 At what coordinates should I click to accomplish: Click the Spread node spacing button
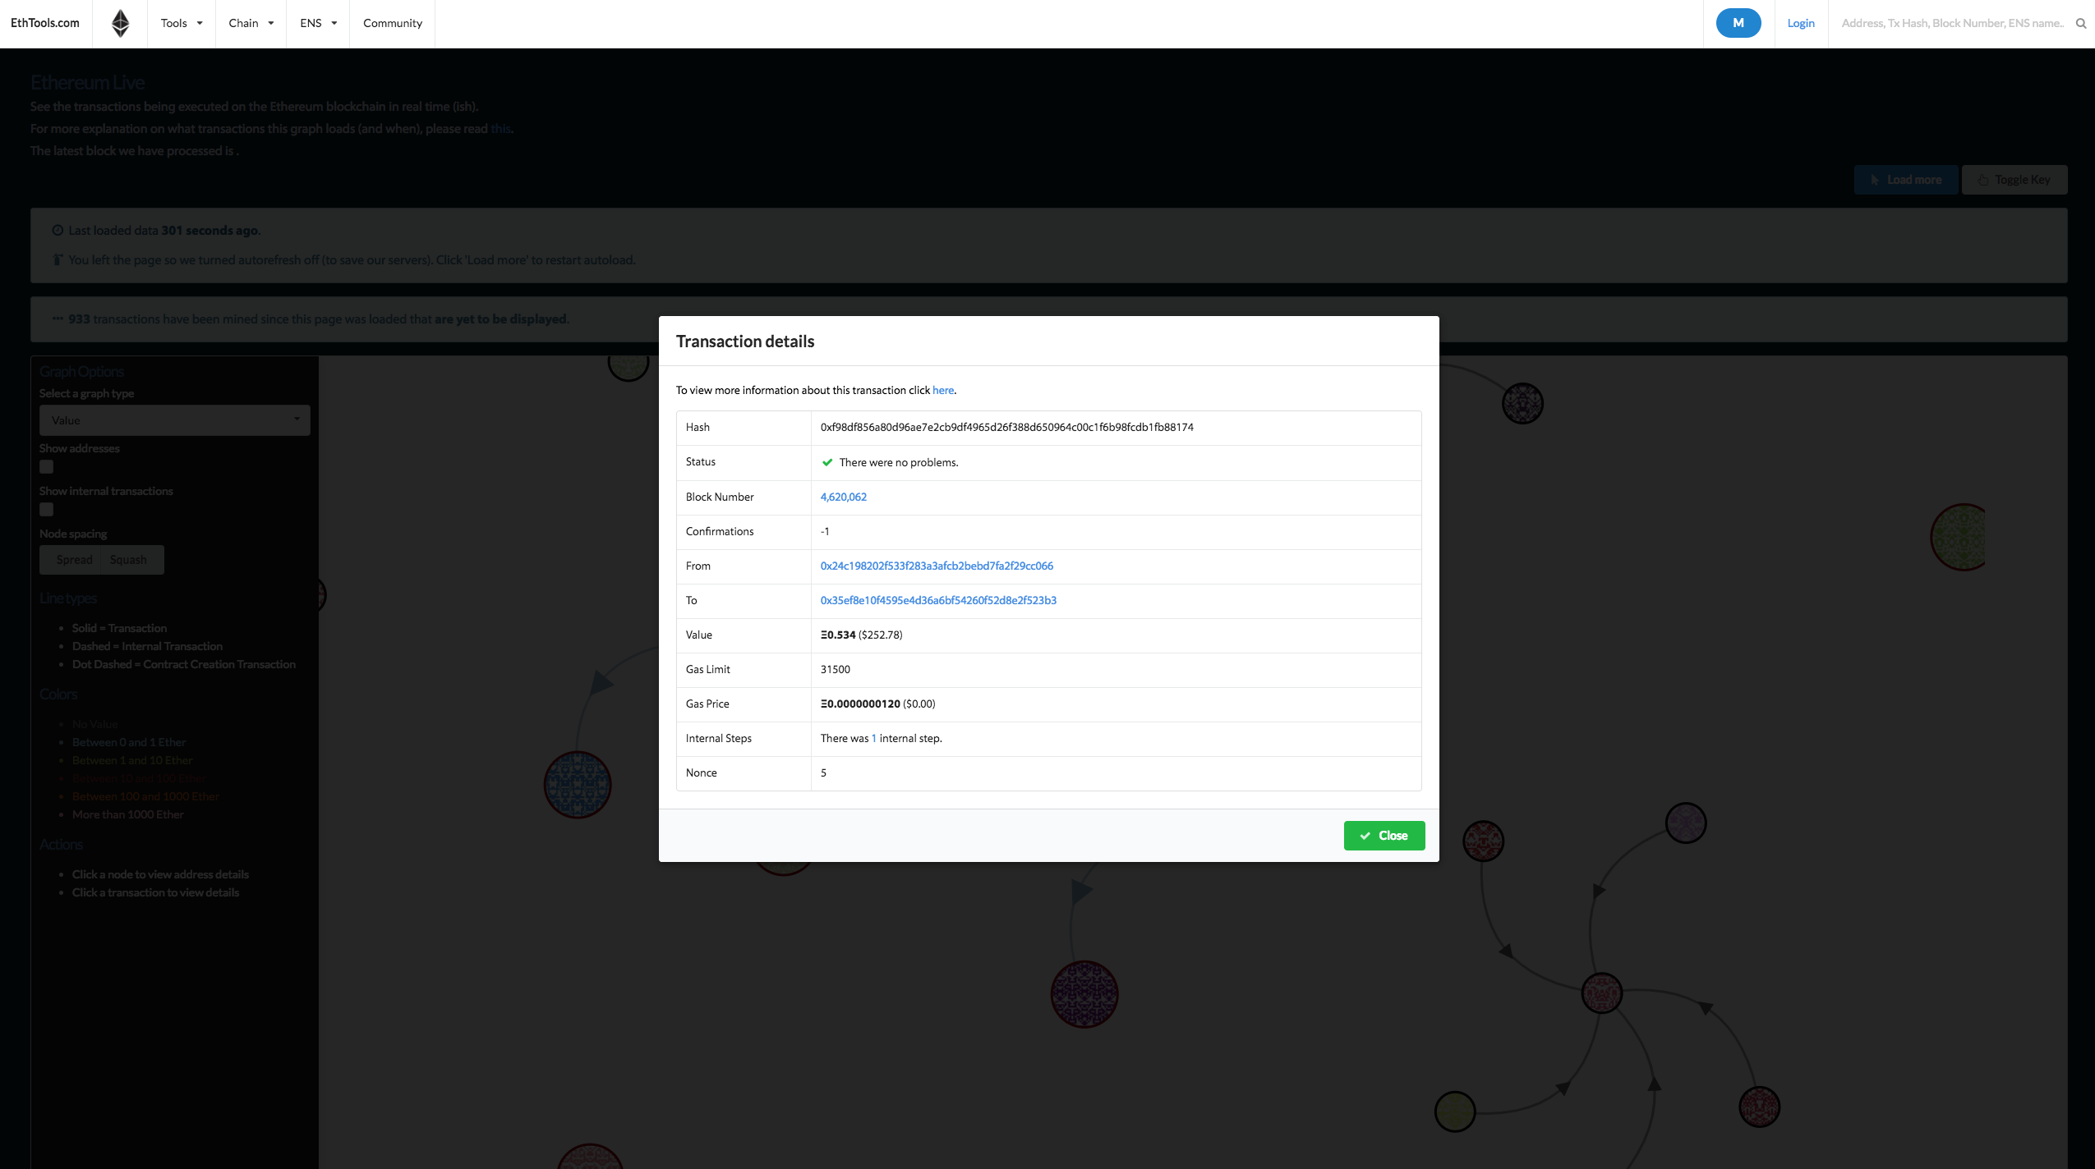pyautogui.click(x=75, y=559)
